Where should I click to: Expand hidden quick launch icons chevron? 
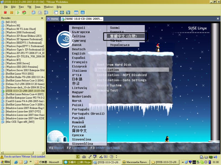pyautogui.click(x=30, y=162)
